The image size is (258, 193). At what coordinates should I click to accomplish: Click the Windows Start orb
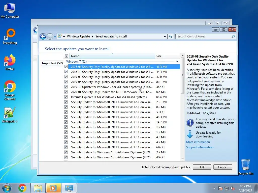coord(7,188)
